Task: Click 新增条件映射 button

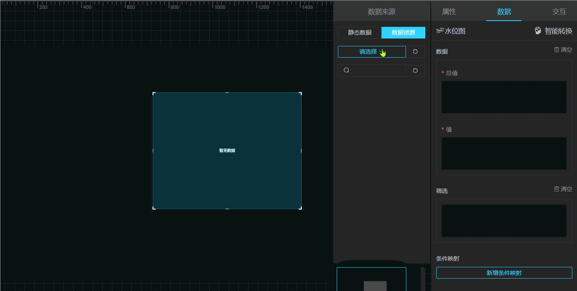Action: [x=504, y=273]
